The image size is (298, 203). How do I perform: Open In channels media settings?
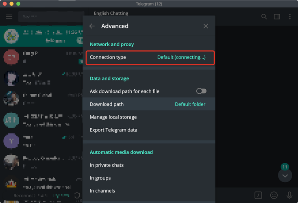point(149,191)
